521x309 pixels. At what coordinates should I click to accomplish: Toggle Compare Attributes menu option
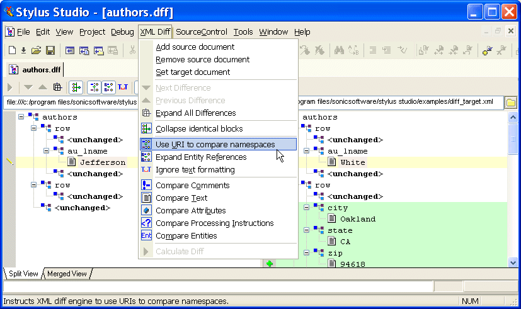[190, 211]
